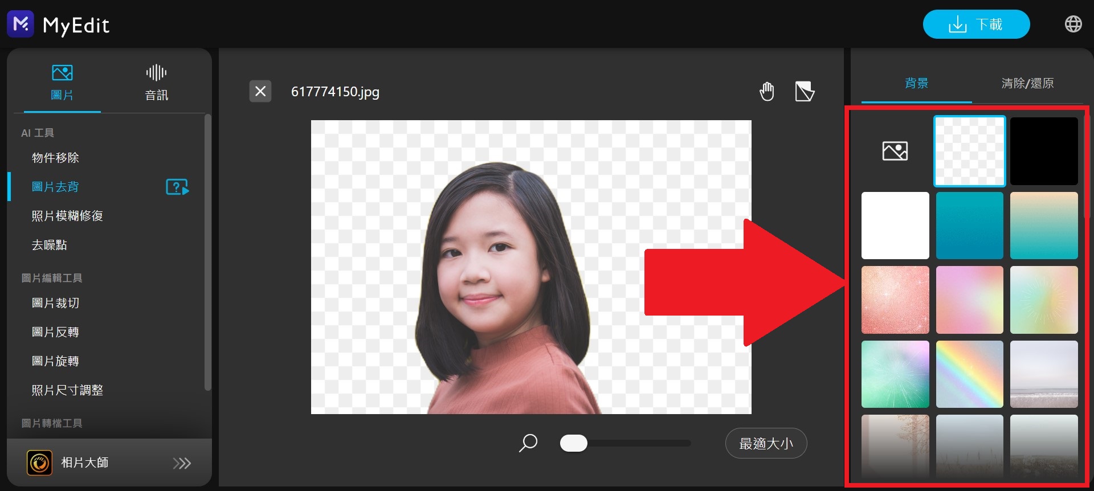
Task: Choose the rainbow stripe background
Action: click(x=969, y=374)
